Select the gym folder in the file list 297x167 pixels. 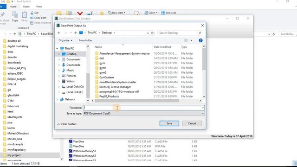[x=102, y=63]
